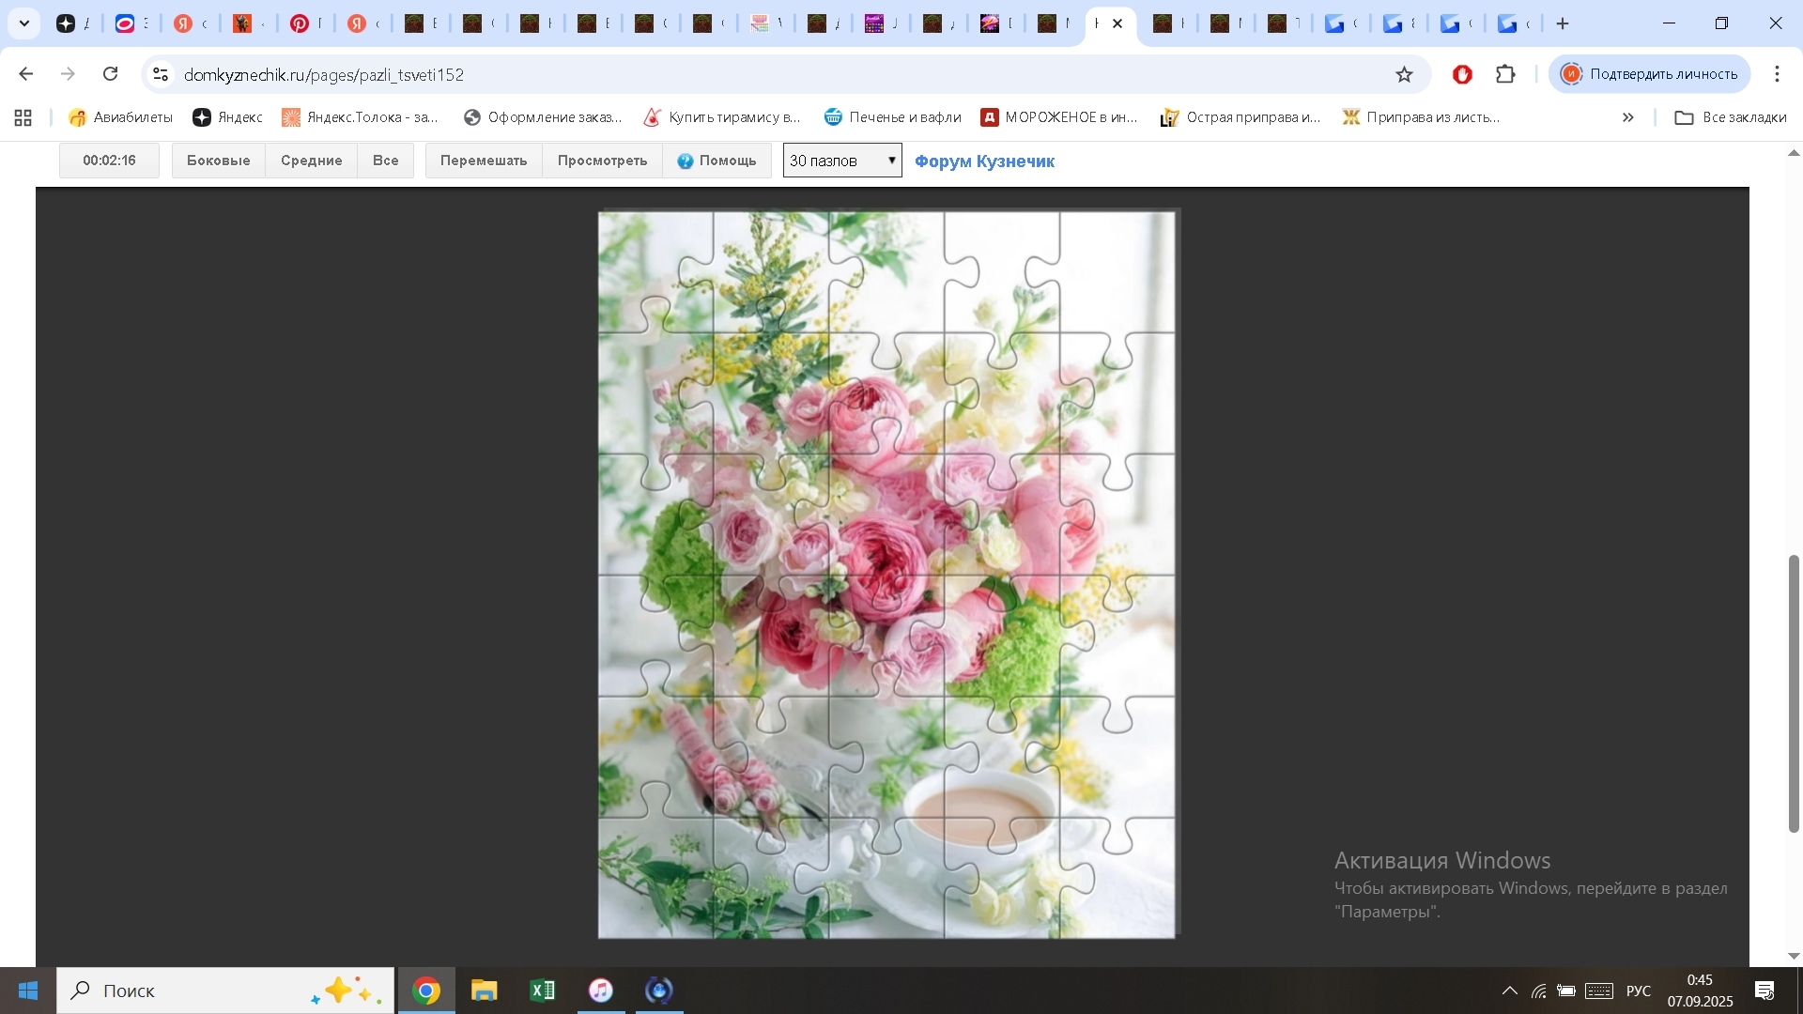1803x1014 pixels.
Task: Open Помощь help button
Action: click(717, 161)
